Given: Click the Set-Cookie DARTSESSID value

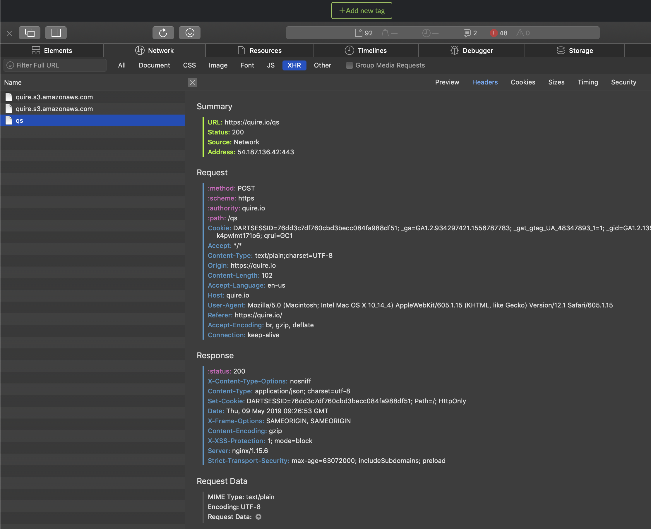Looking at the screenshot, I should pos(356,401).
